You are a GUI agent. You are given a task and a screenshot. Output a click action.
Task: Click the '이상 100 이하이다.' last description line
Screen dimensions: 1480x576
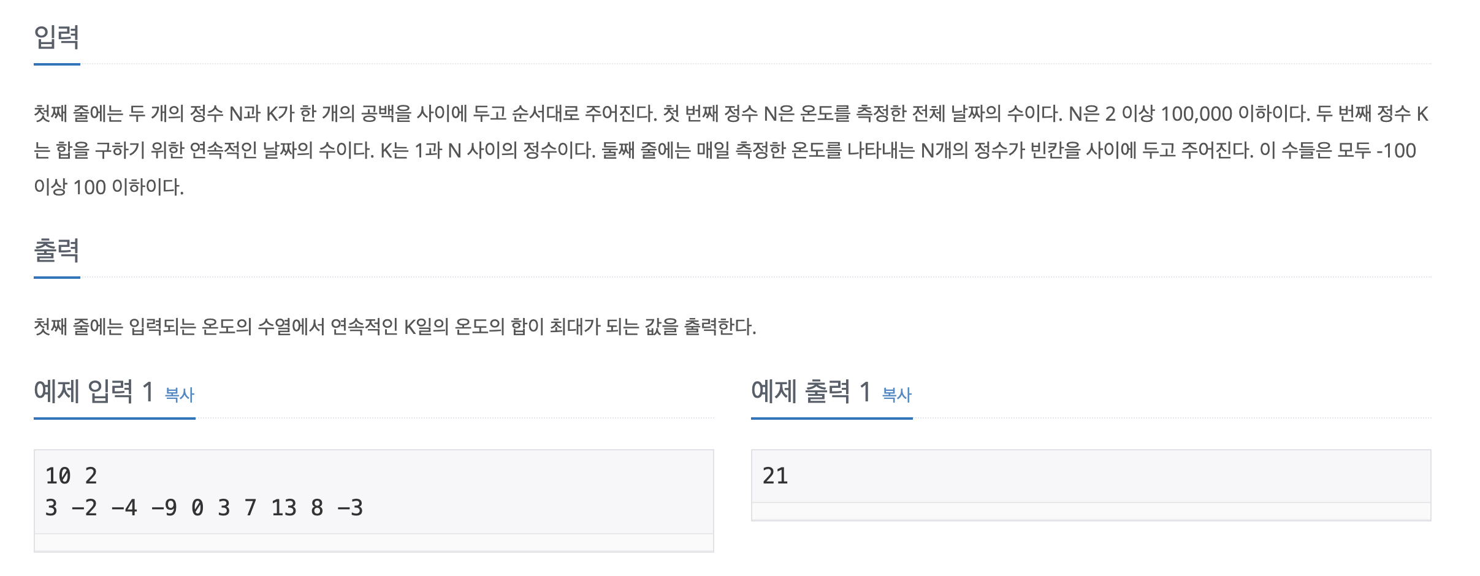pos(109,187)
